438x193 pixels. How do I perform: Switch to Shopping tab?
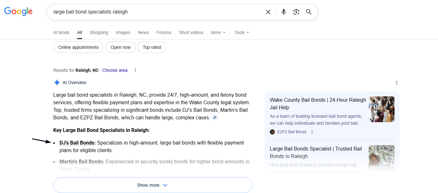pos(99,32)
